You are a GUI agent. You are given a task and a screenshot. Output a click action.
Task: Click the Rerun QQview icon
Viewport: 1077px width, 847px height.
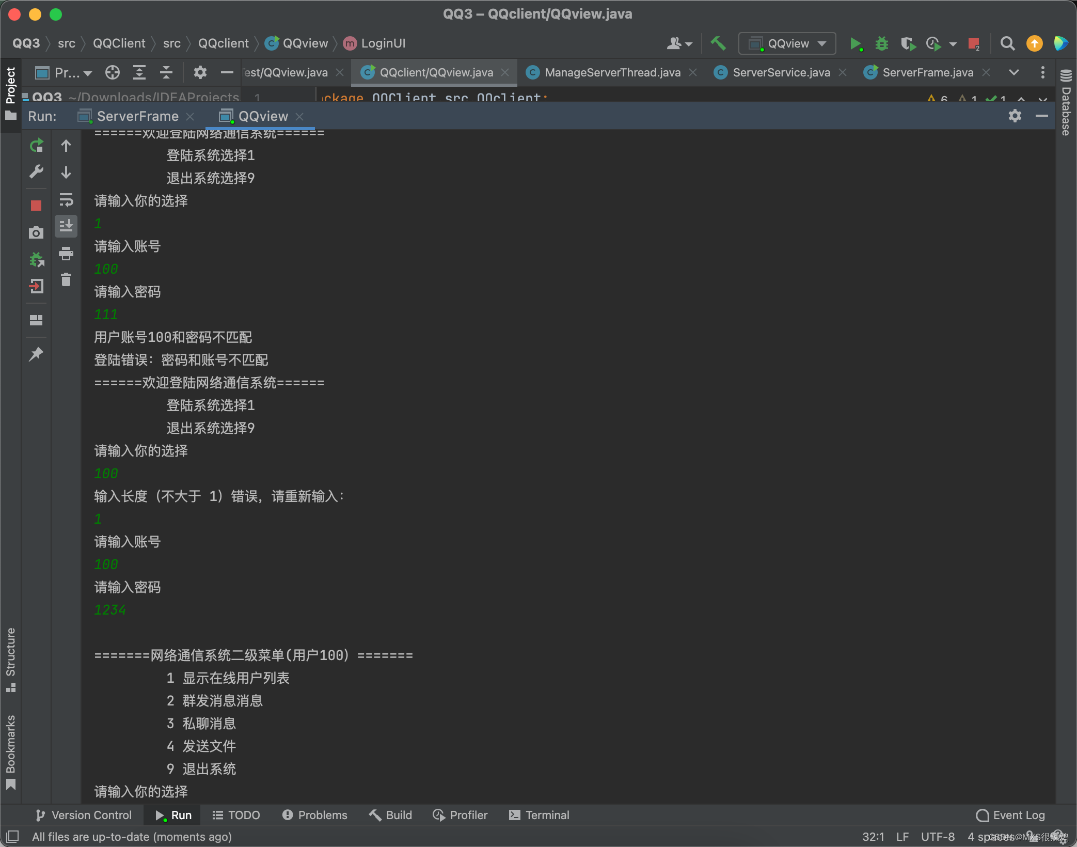(36, 146)
